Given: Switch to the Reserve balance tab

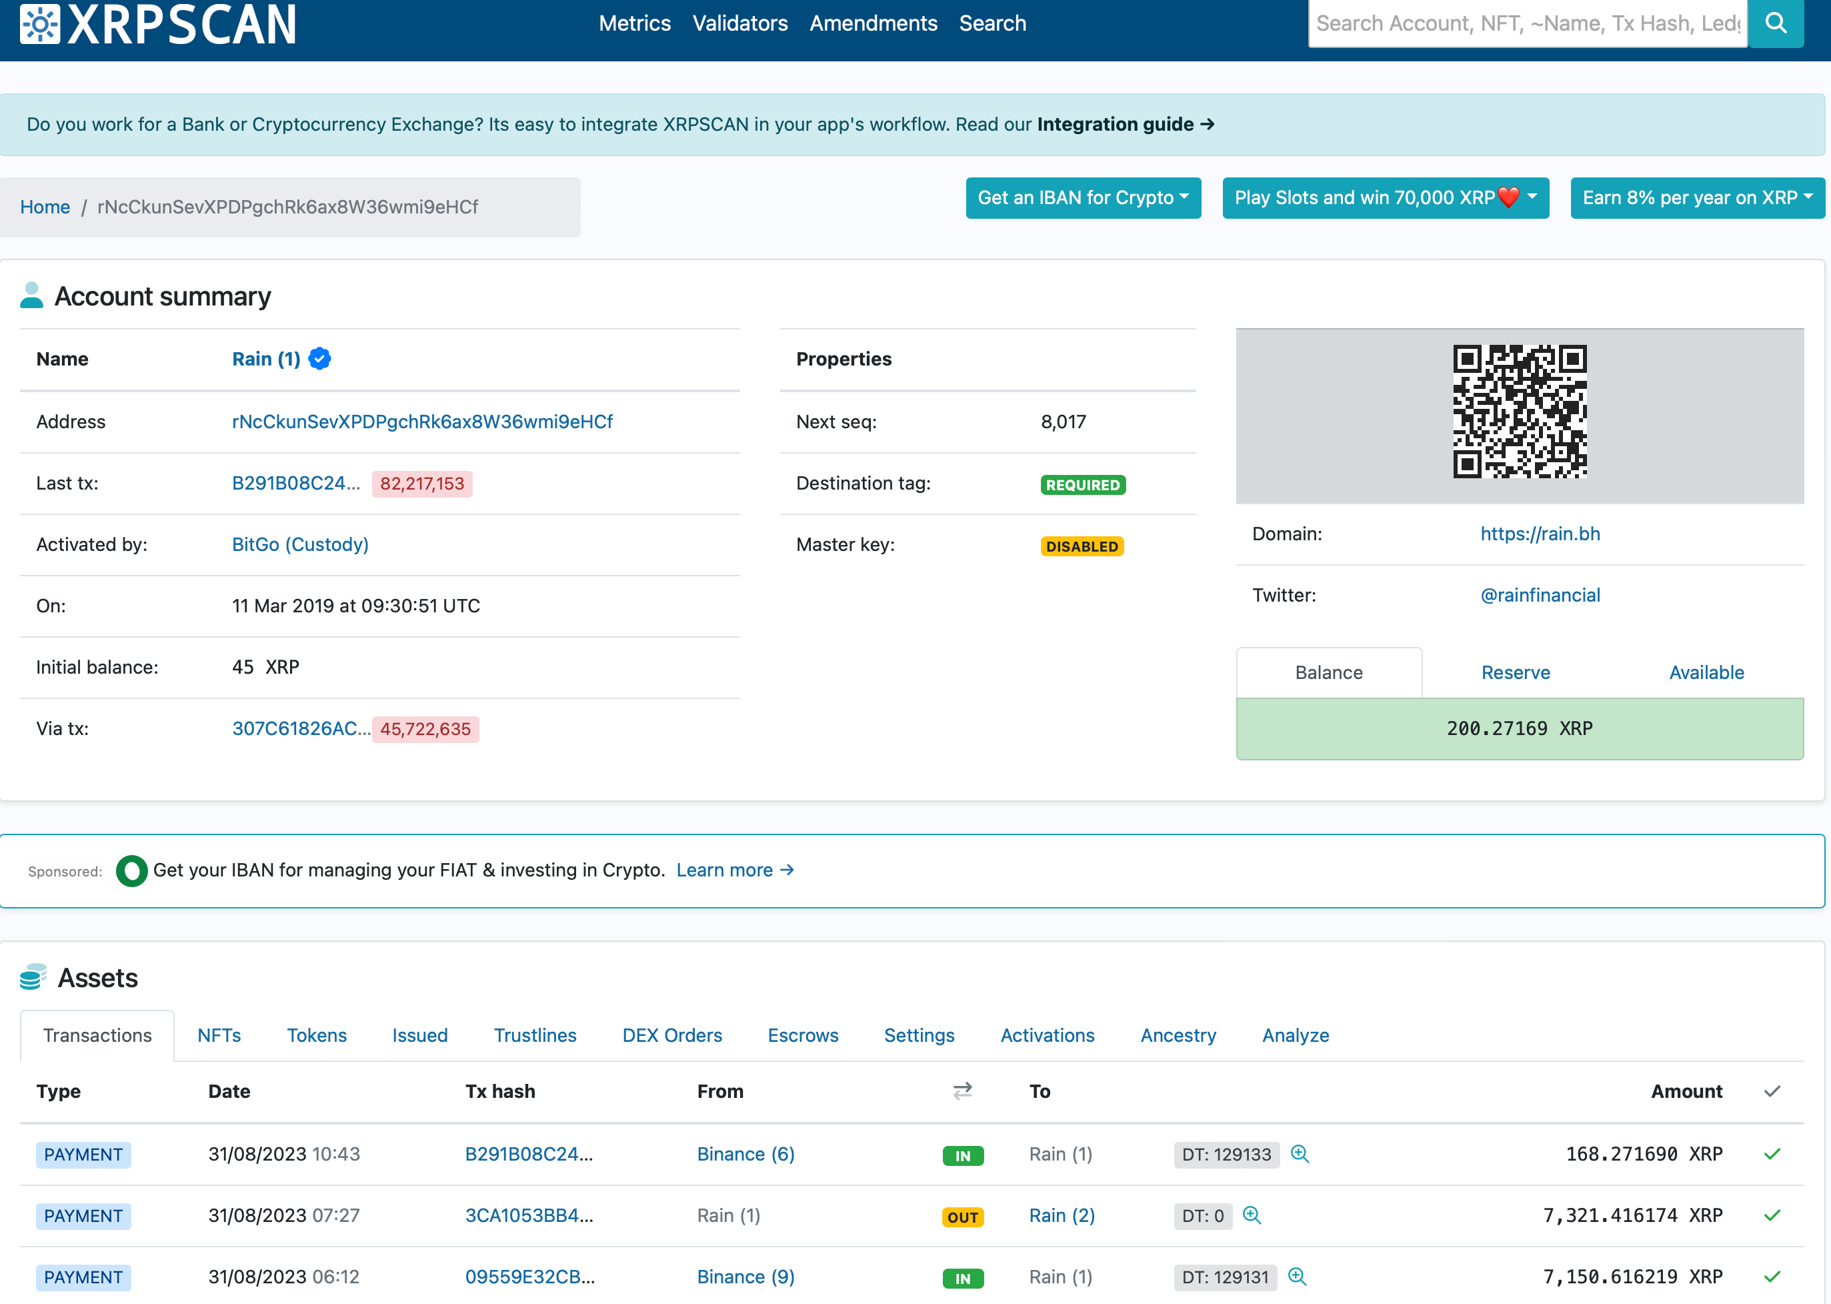Looking at the screenshot, I should 1516,673.
